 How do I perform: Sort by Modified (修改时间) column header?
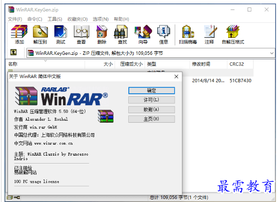pos(209,64)
